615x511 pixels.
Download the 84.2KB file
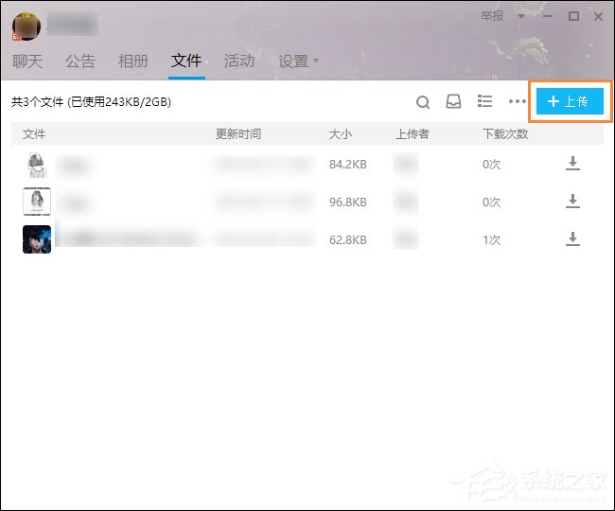coord(572,165)
